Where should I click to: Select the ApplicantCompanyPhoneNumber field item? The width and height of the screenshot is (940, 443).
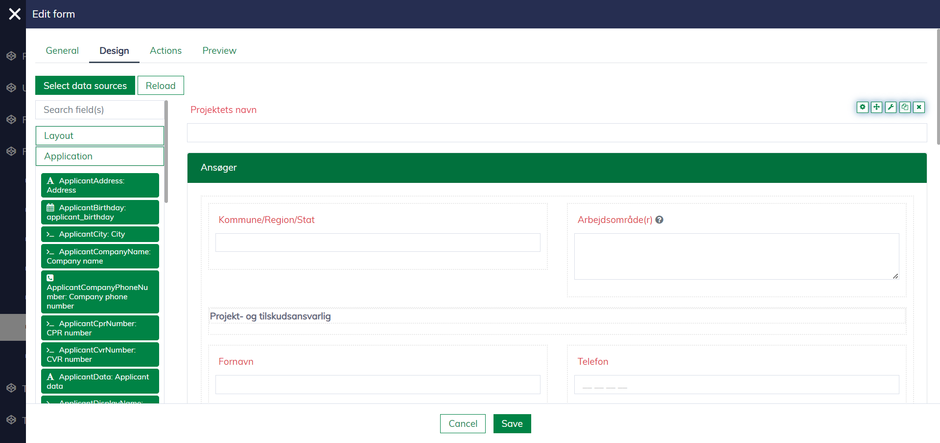[x=100, y=292]
